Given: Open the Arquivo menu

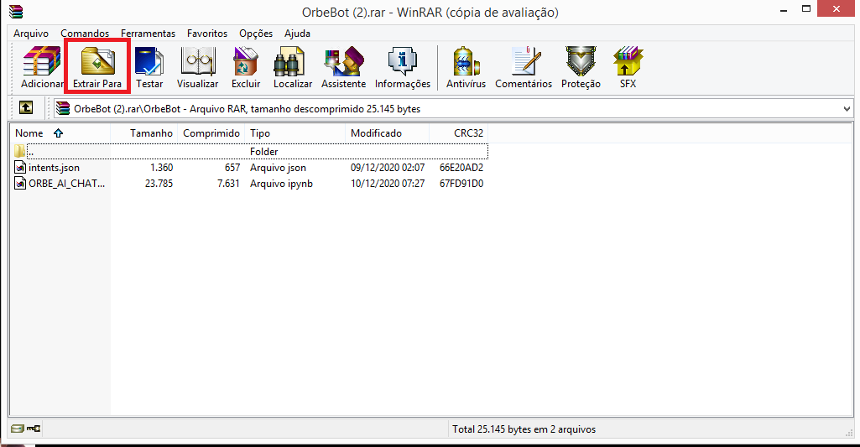Looking at the screenshot, I should [31, 34].
